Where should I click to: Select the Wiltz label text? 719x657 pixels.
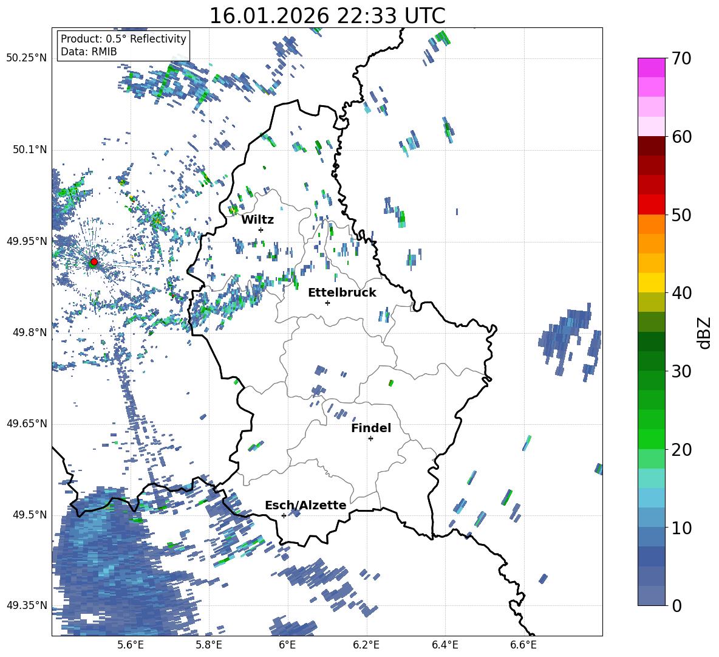pyautogui.click(x=257, y=220)
